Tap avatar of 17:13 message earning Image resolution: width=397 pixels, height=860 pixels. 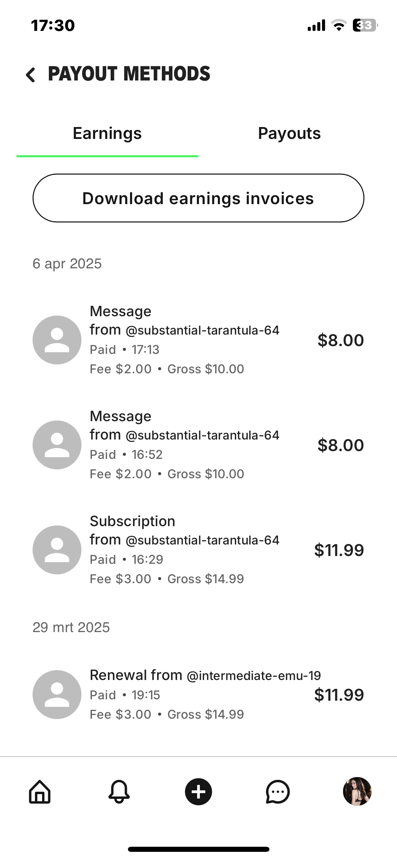pos(57,340)
